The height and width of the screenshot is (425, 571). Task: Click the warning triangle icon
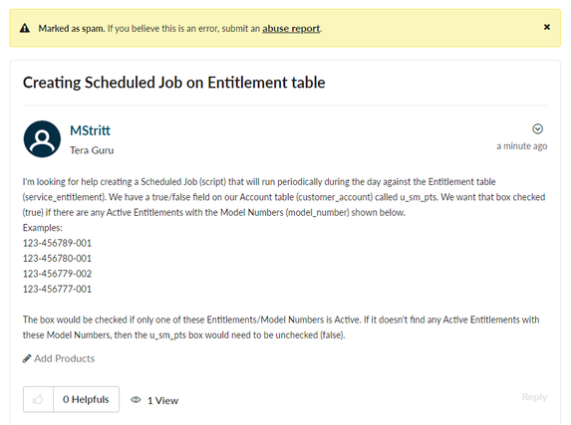coord(25,28)
